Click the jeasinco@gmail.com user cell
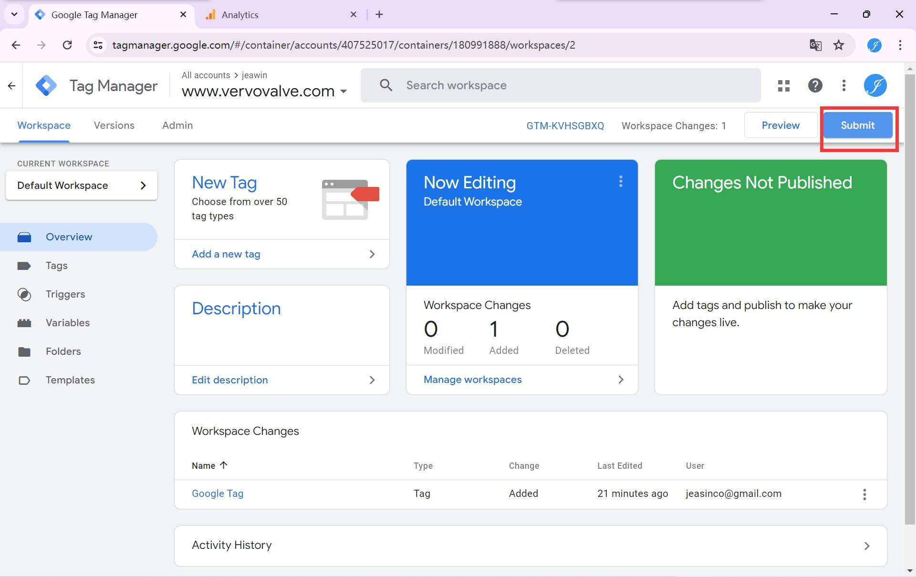This screenshot has width=916, height=577. [x=733, y=494]
